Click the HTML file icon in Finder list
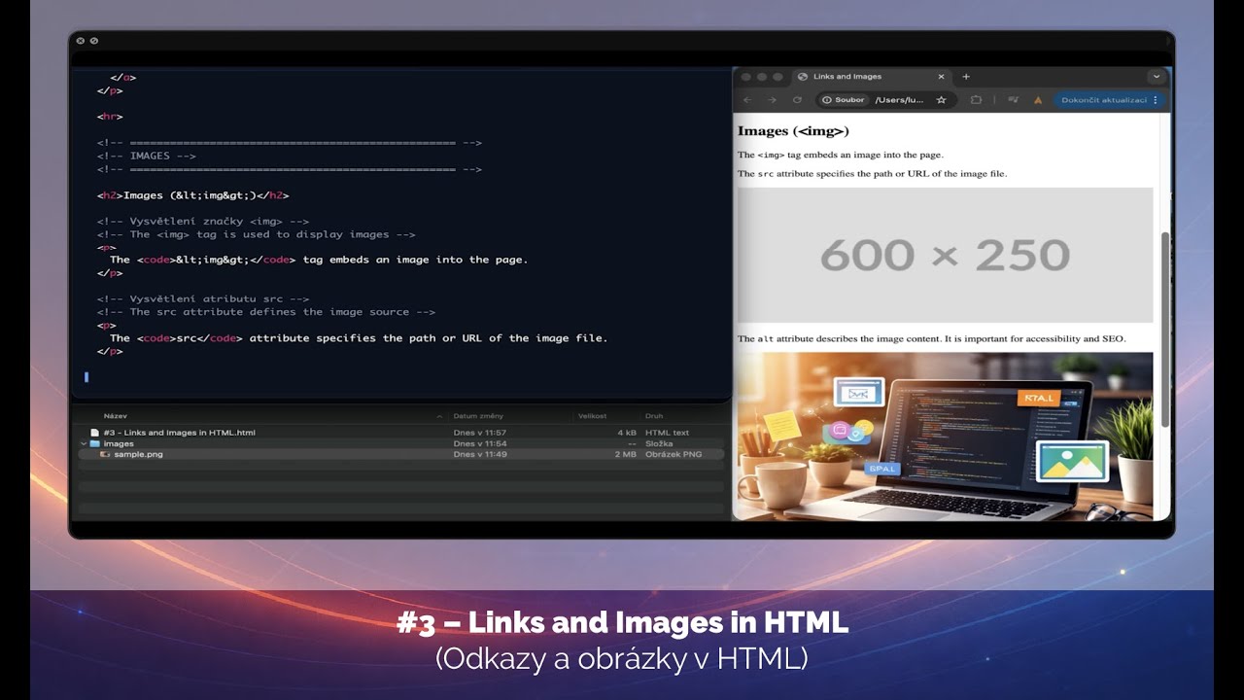Screen dimensions: 1244x700 94,433
